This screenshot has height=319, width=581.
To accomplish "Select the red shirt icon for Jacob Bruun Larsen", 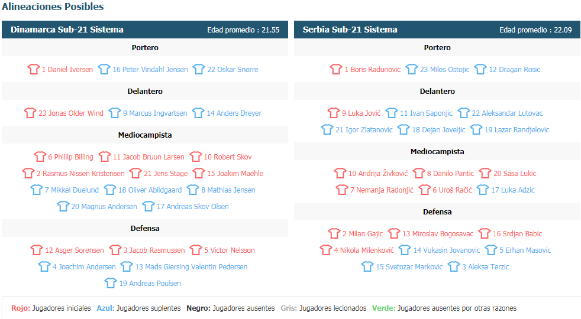I will click(105, 157).
